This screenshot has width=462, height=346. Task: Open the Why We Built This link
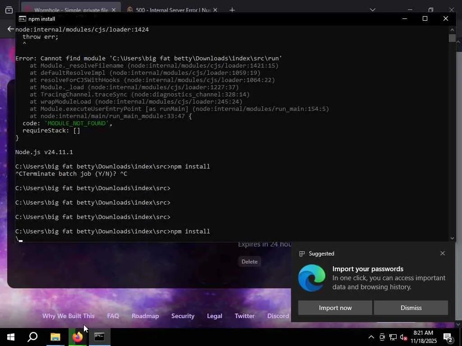pos(69,316)
